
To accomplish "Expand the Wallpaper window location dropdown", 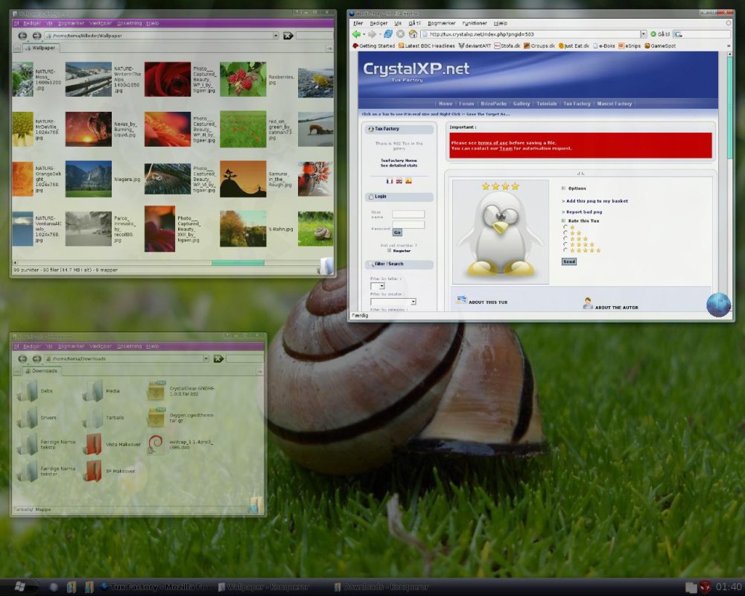I will 276,36.
